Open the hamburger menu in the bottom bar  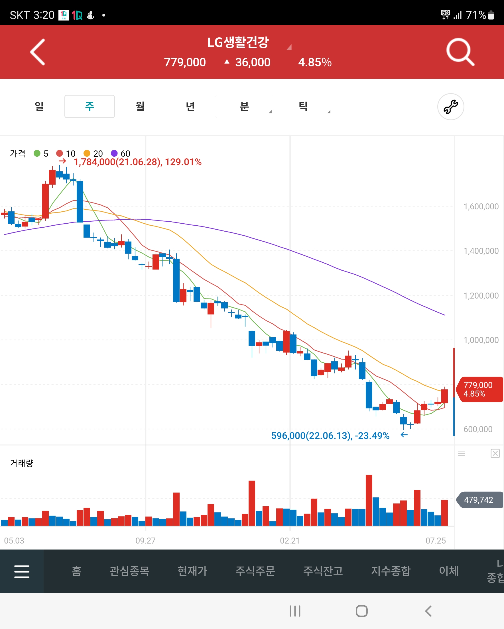click(22, 571)
